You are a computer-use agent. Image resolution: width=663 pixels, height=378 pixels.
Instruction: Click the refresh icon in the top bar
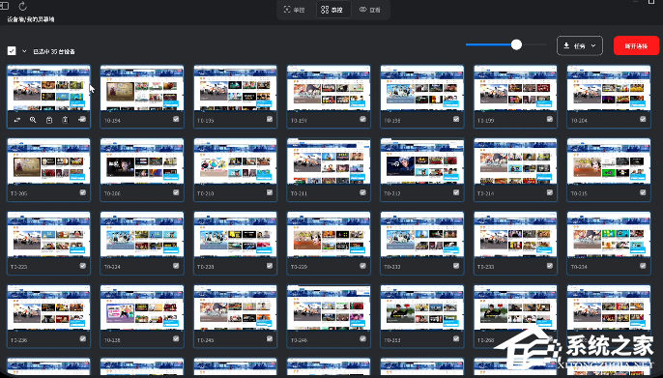click(x=23, y=6)
